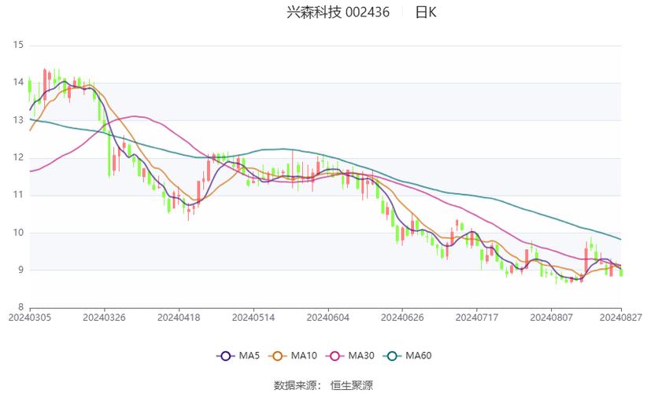
Task: Click the y-axis price label 12
Action: click(x=19, y=157)
